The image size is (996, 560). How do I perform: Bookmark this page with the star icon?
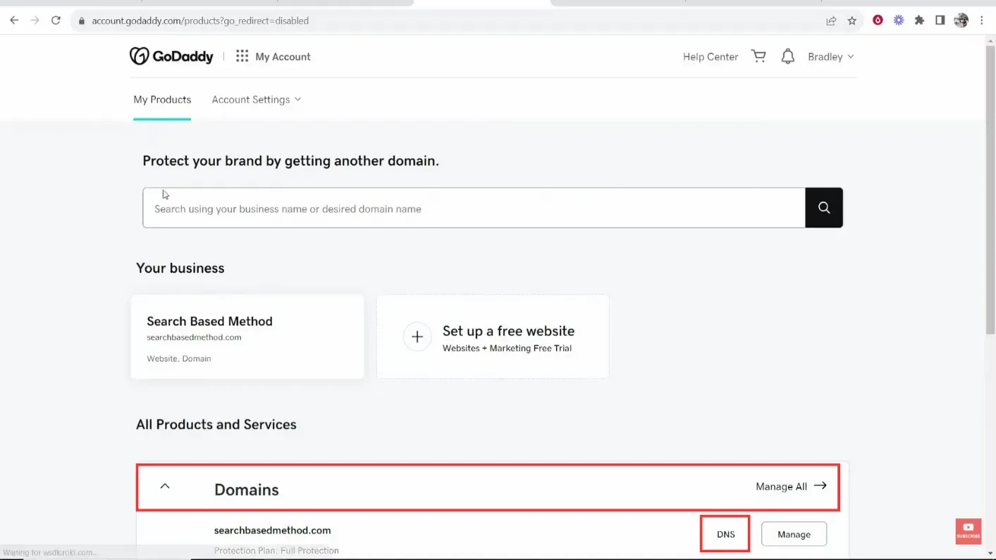click(851, 20)
